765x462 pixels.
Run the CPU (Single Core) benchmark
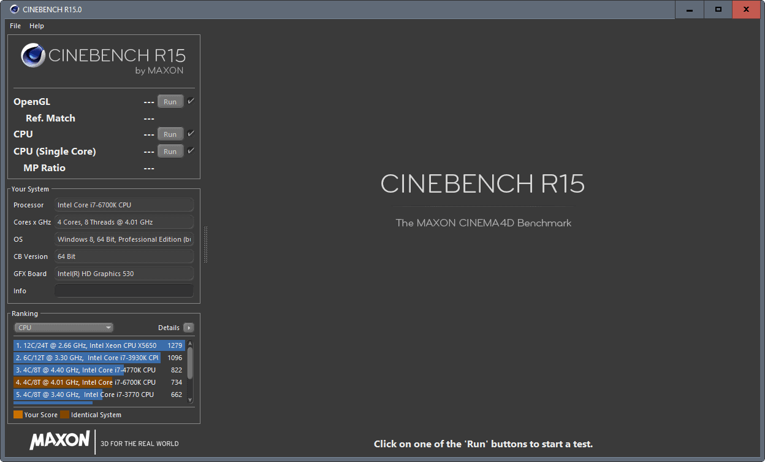pos(170,150)
